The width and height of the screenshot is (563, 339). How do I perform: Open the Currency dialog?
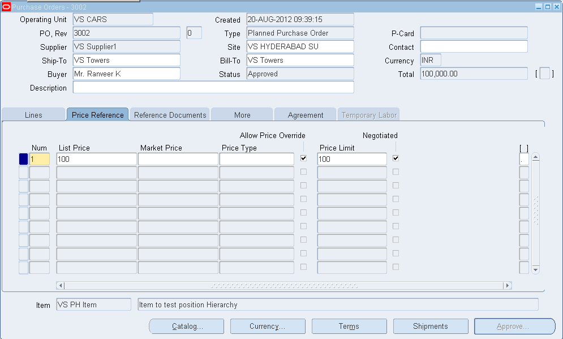(267, 326)
